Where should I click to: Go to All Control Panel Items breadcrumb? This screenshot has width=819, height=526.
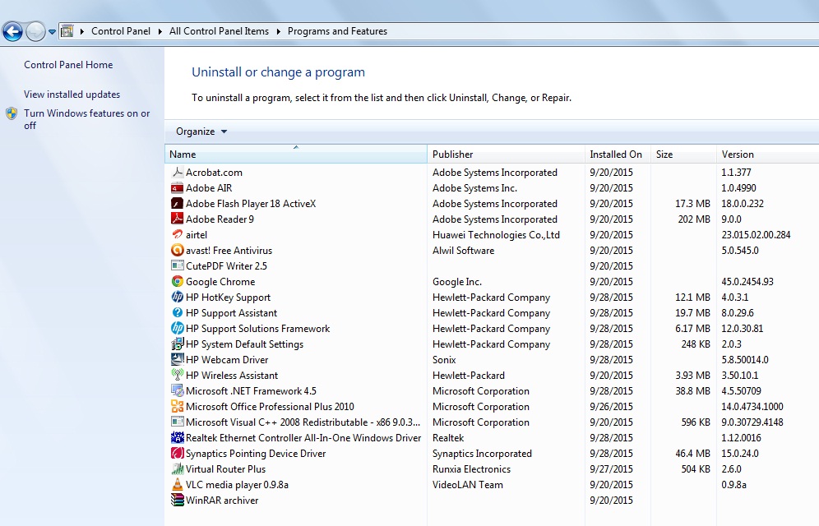pos(219,31)
